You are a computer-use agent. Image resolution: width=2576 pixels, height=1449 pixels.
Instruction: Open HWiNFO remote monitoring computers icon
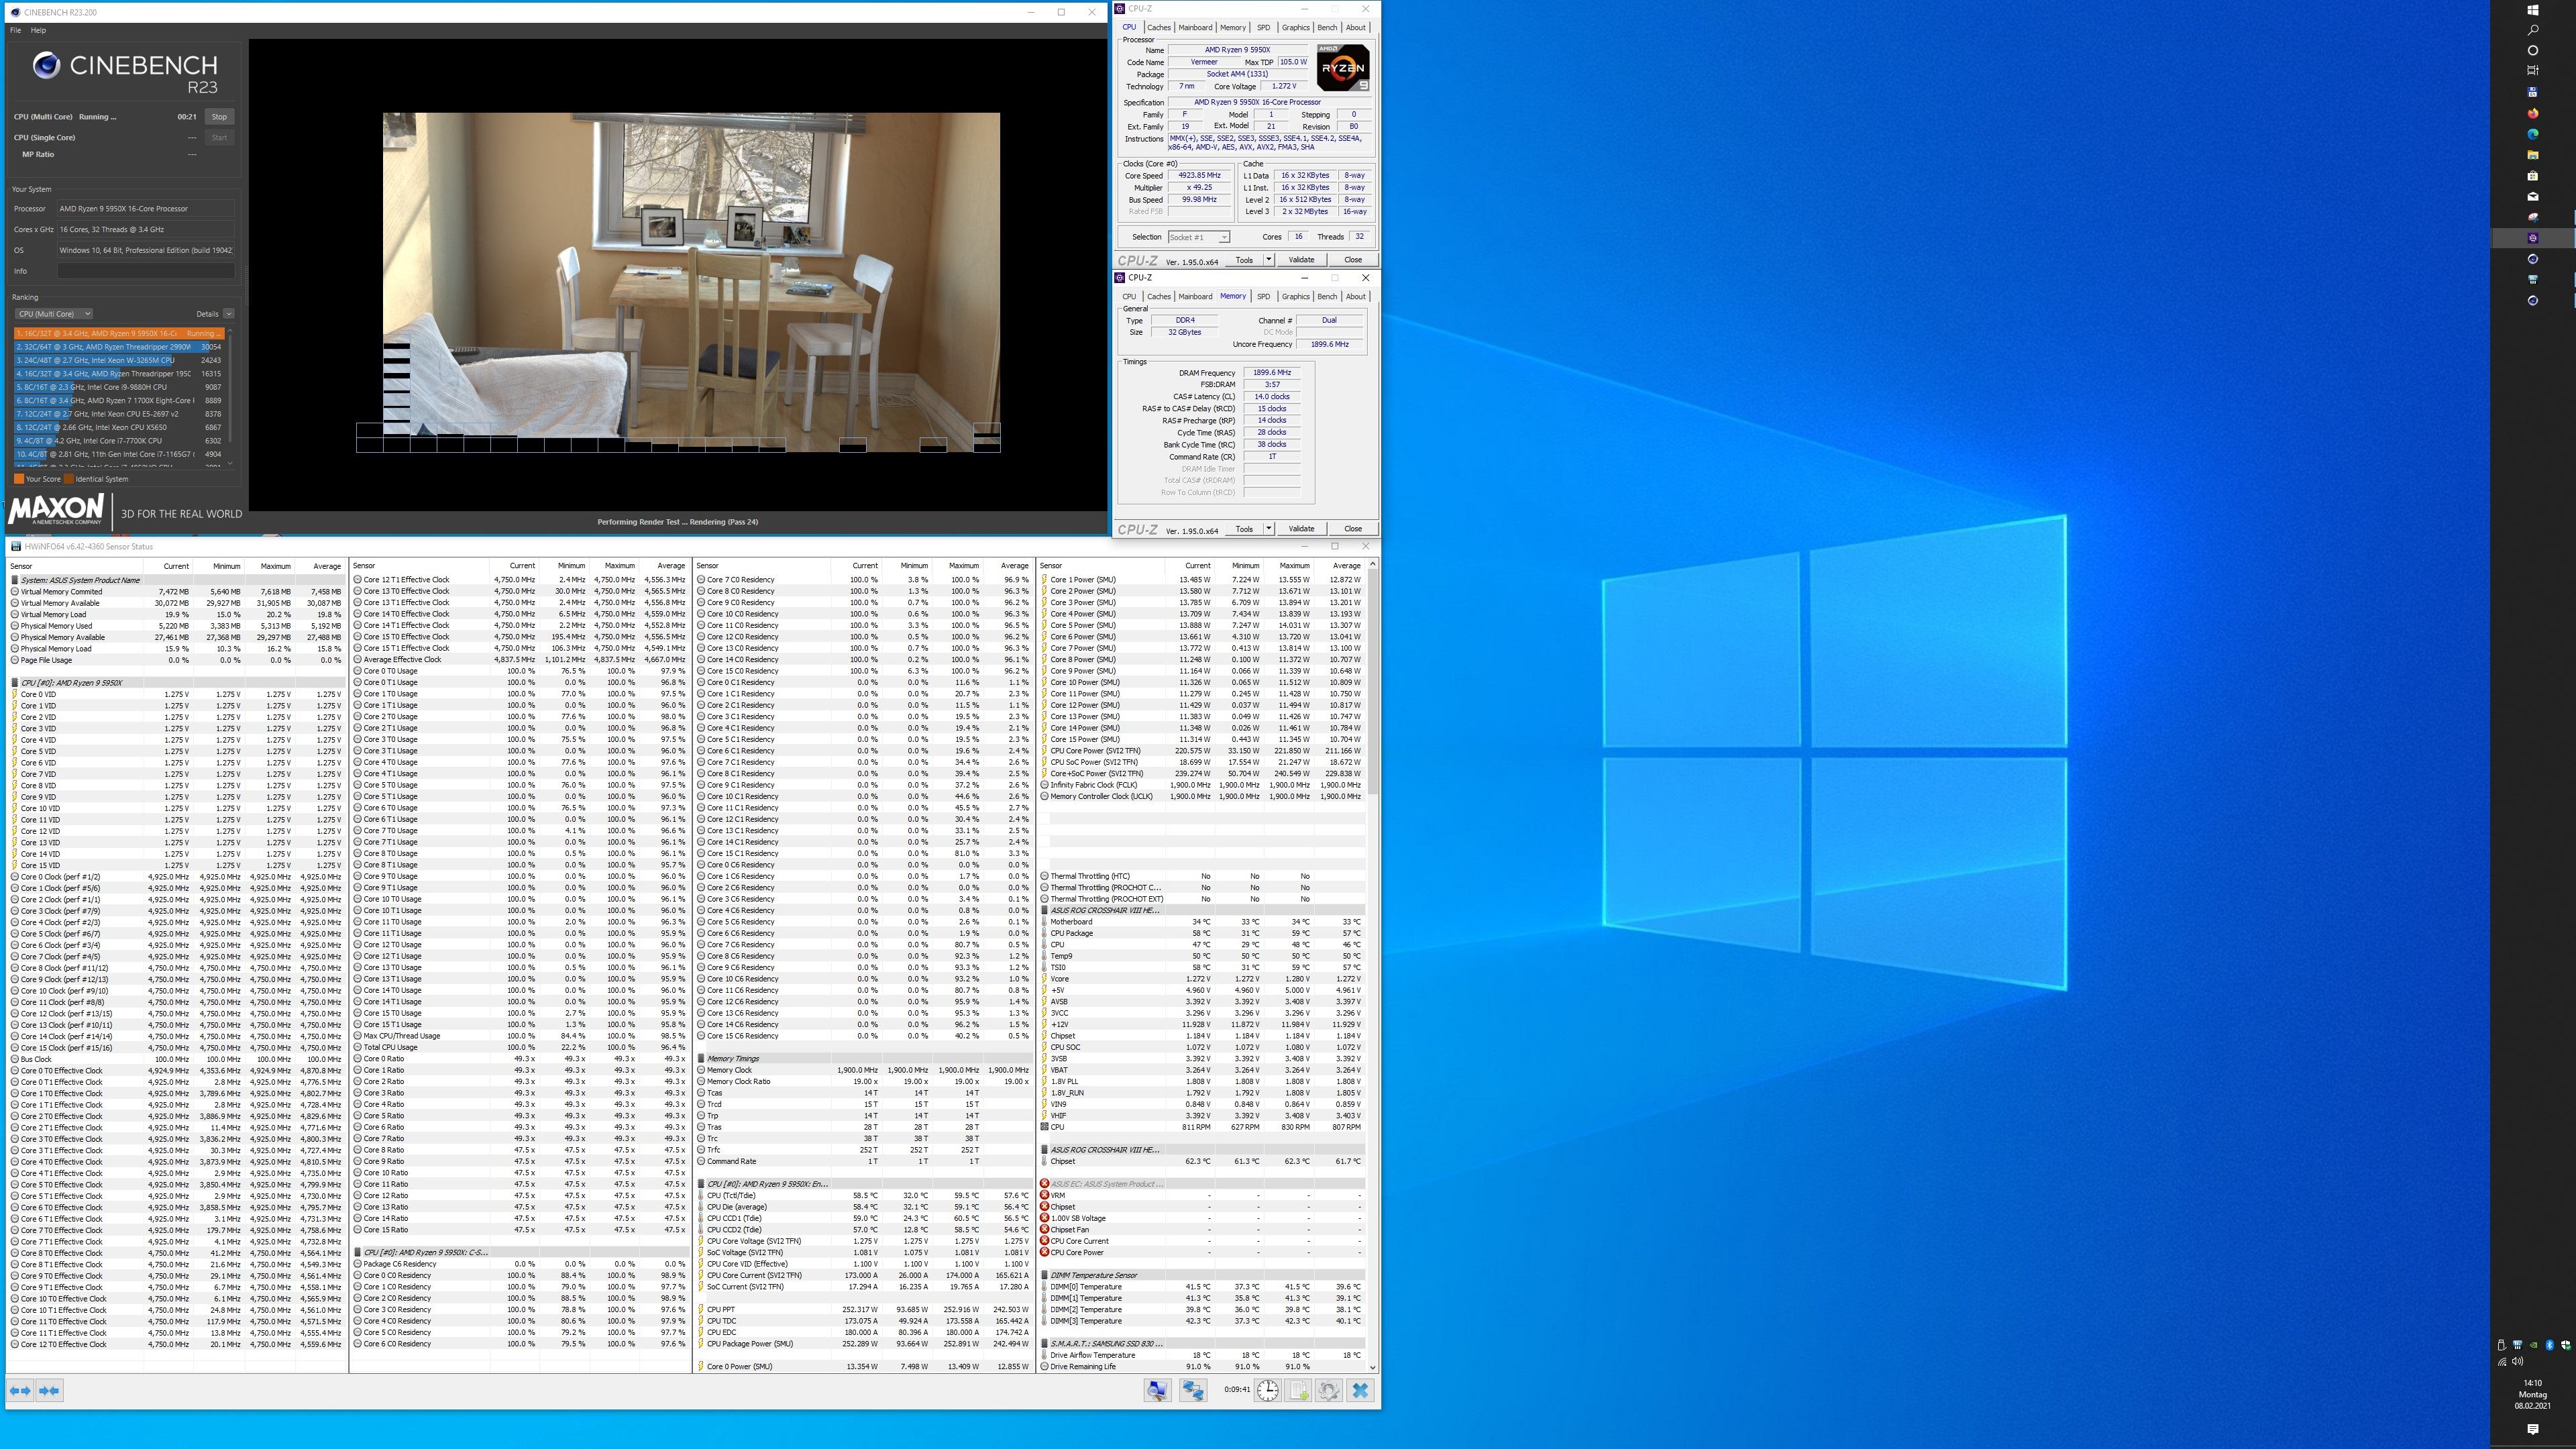(1193, 1390)
